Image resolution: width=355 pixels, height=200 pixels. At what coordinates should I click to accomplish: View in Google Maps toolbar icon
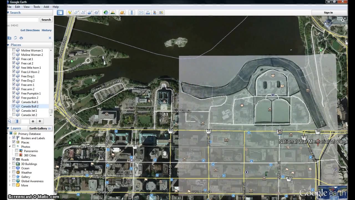point(161,12)
